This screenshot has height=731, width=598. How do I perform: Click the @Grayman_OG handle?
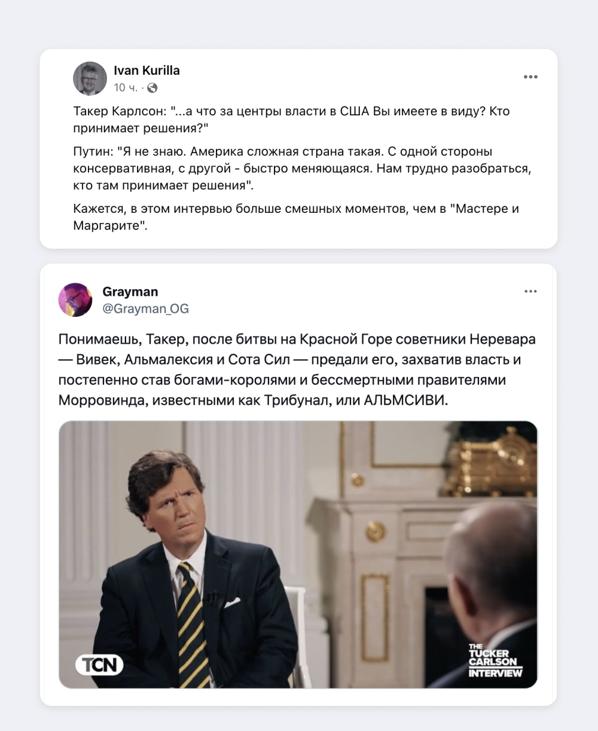(x=145, y=308)
